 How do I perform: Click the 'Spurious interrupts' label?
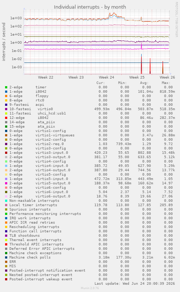(30, 209)
